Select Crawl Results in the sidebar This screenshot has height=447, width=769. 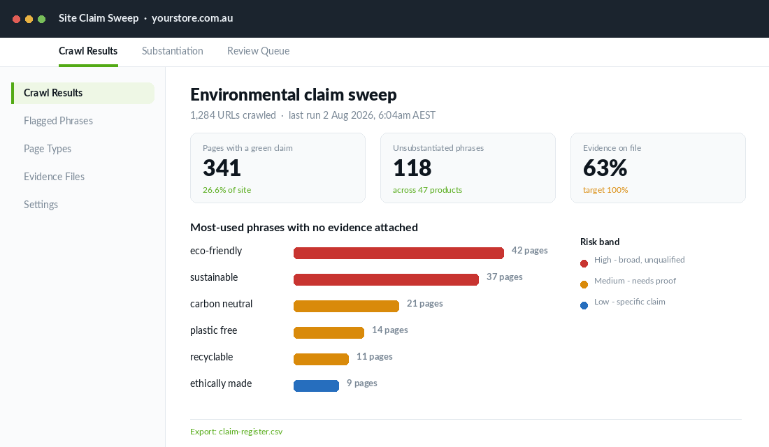(x=83, y=93)
